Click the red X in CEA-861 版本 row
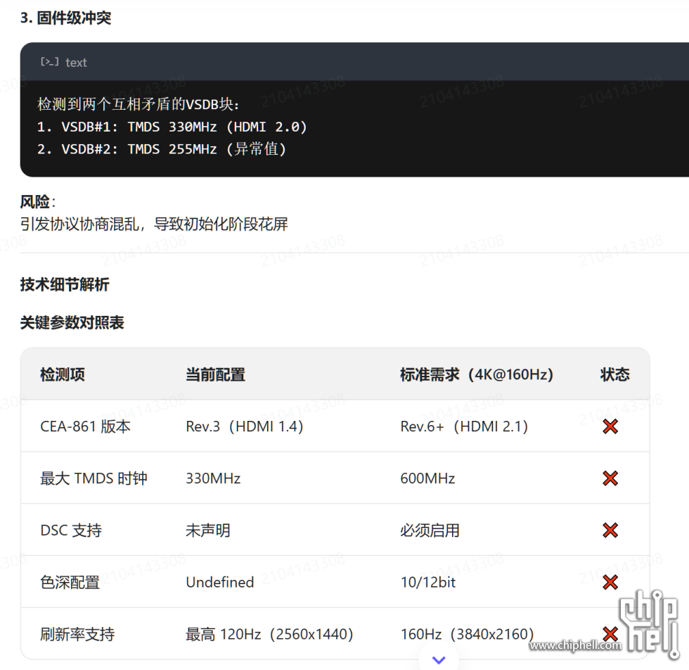The height and width of the screenshot is (670, 689). click(x=610, y=426)
